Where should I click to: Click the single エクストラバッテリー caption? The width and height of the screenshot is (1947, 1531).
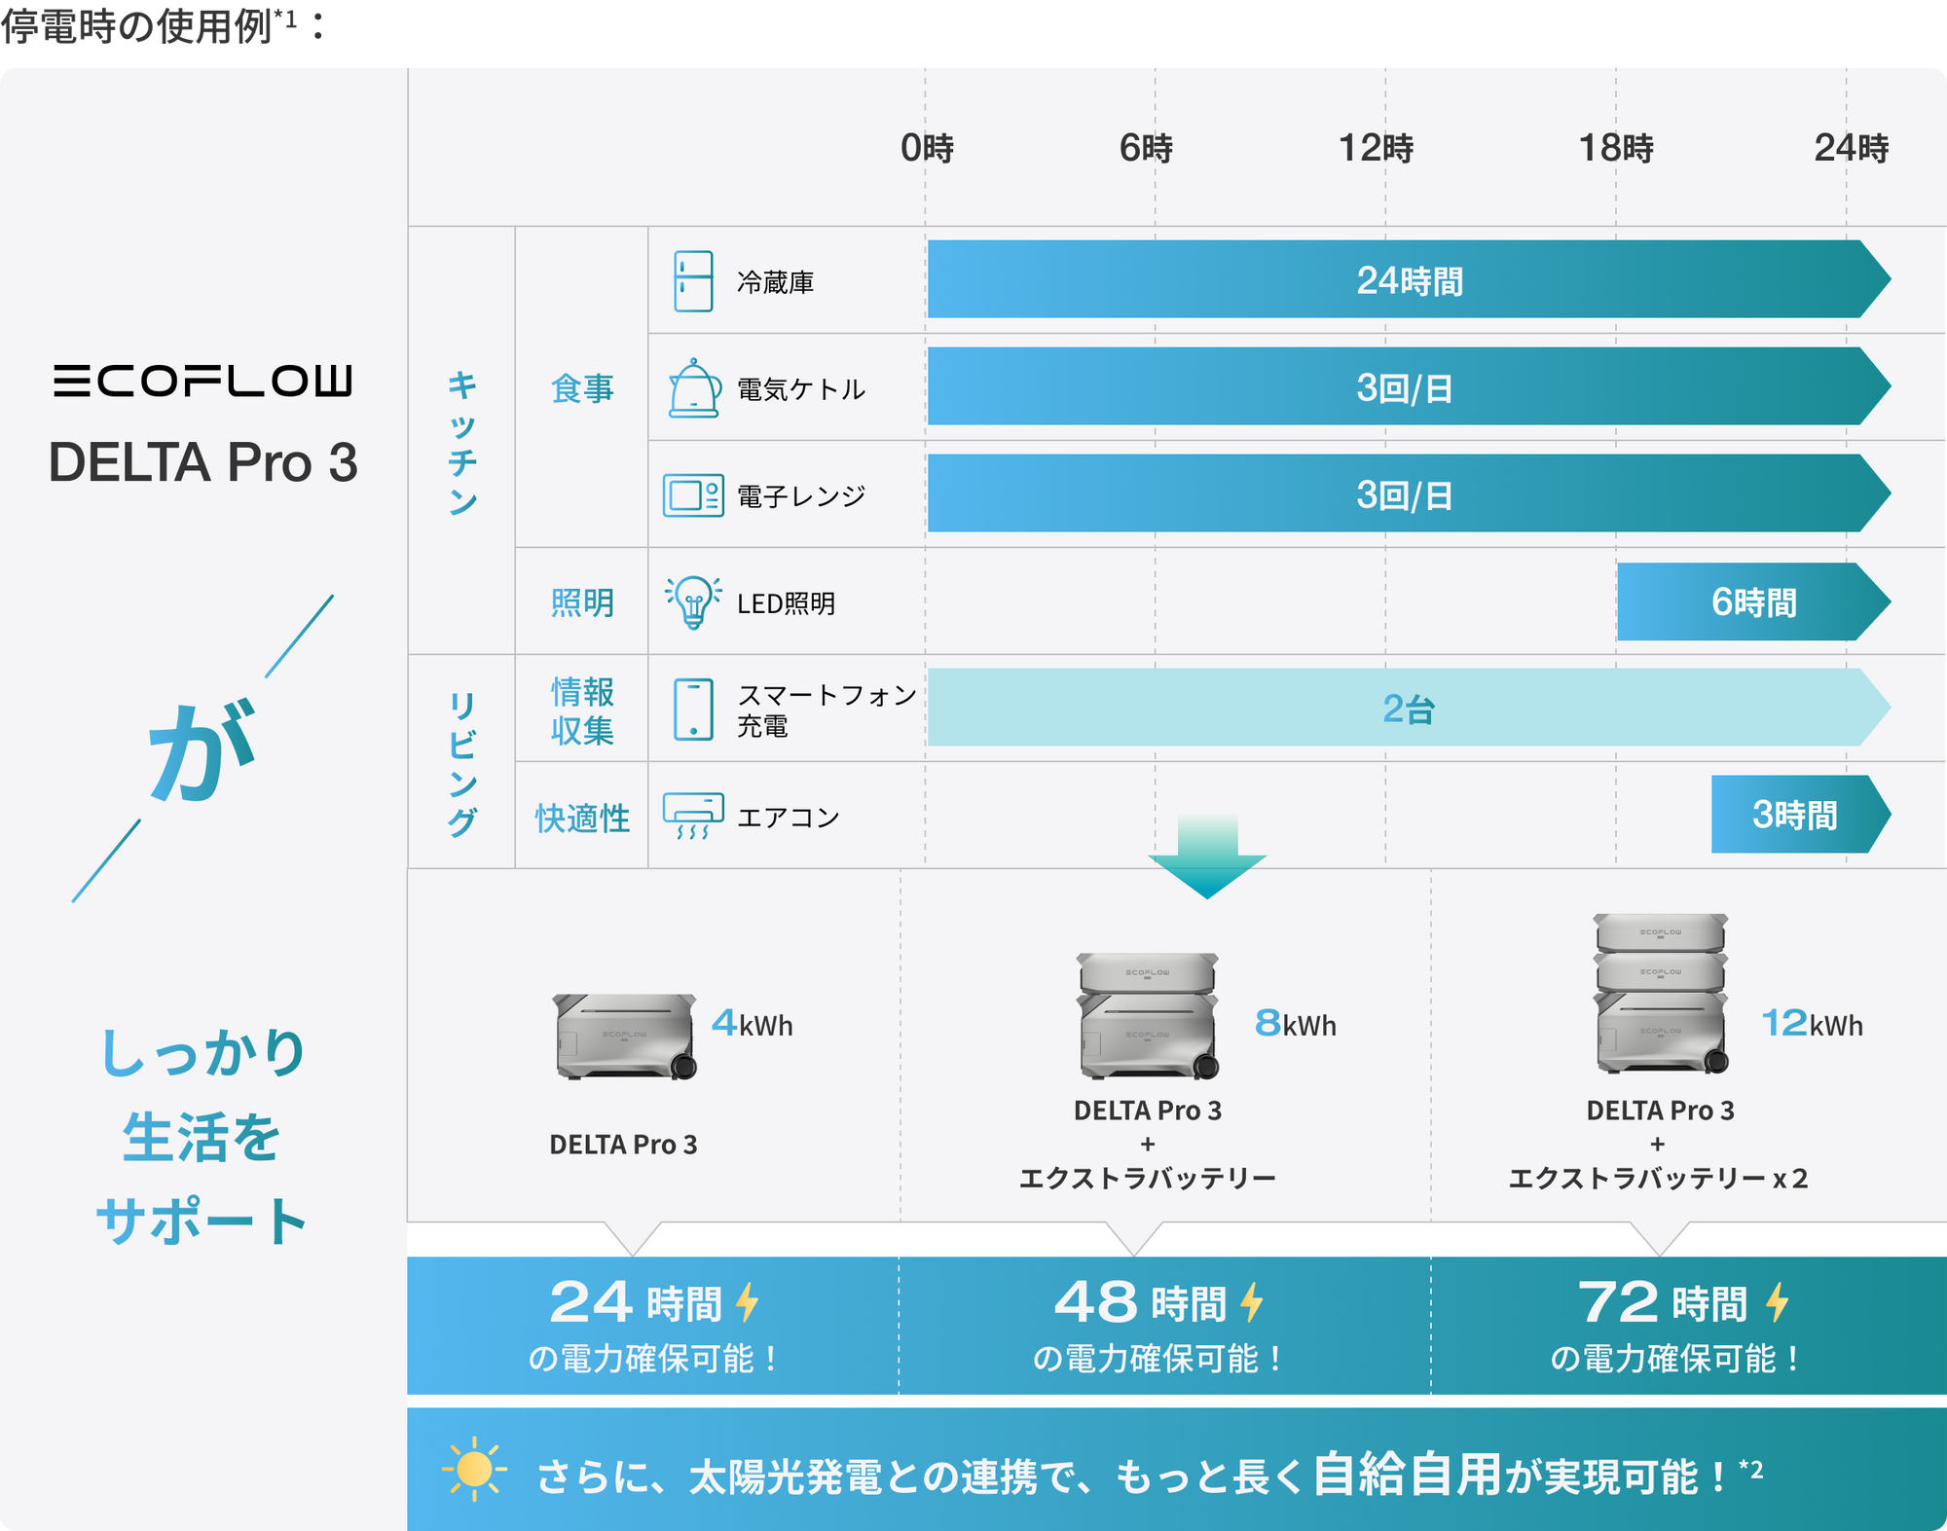[1147, 1179]
